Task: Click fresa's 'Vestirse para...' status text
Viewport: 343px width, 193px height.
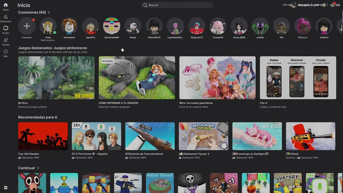Action: (x=48, y=40)
